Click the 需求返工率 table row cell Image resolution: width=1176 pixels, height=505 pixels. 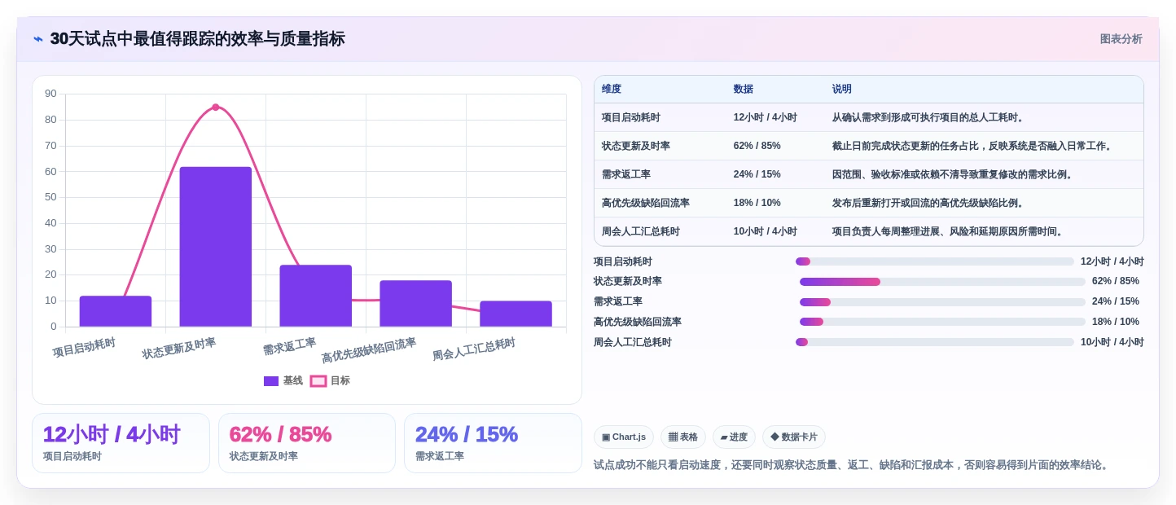[x=626, y=174]
